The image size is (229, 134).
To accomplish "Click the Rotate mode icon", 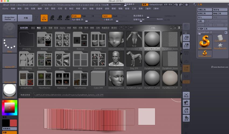I will click(x=67, y=18).
